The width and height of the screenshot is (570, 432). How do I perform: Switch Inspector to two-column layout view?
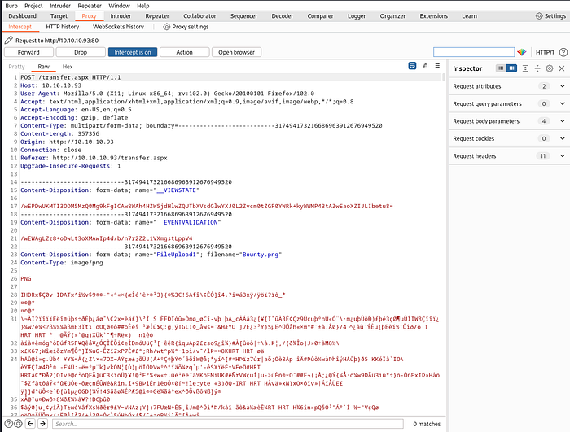[511, 68]
